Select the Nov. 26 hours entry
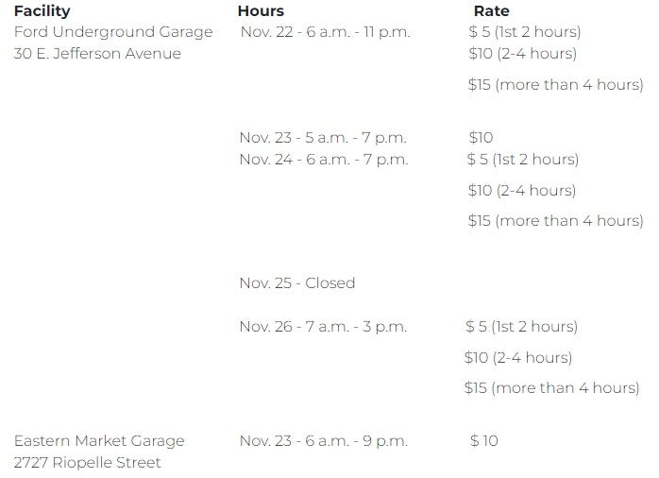659x478 pixels. (322, 327)
